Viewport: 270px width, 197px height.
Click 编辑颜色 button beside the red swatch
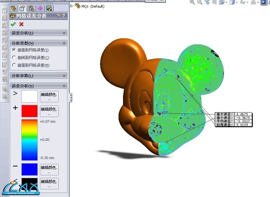(x=49, y=111)
